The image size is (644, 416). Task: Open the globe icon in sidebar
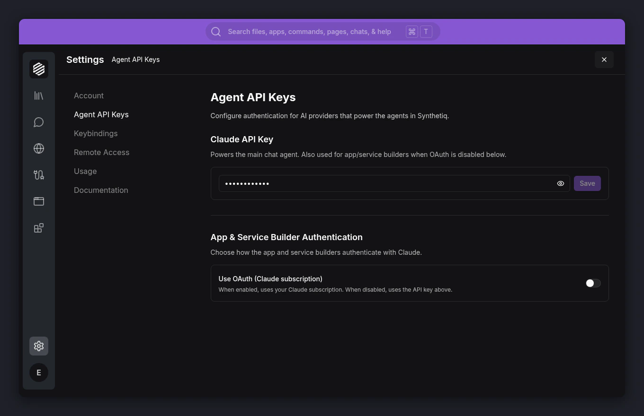point(39,148)
